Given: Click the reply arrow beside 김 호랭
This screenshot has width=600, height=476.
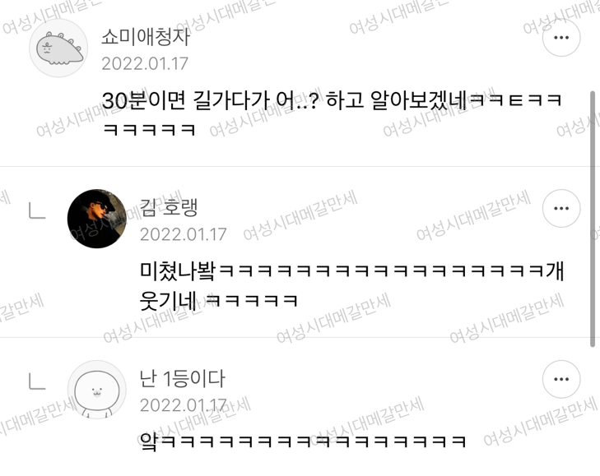Looking at the screenshot, I should pos(37,210).
